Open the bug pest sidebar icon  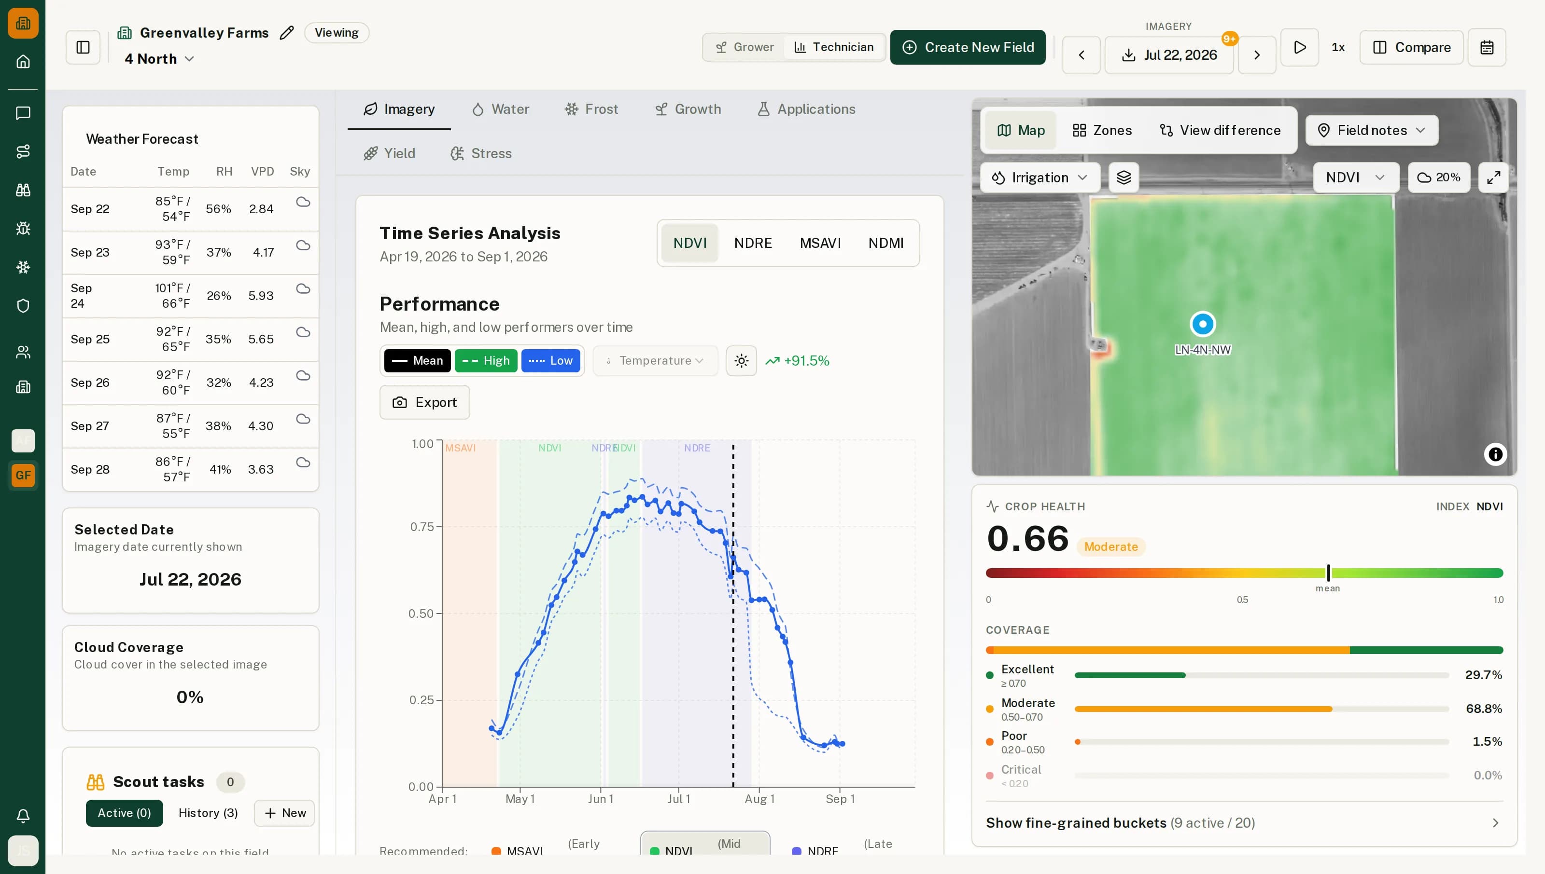point(23,228)
